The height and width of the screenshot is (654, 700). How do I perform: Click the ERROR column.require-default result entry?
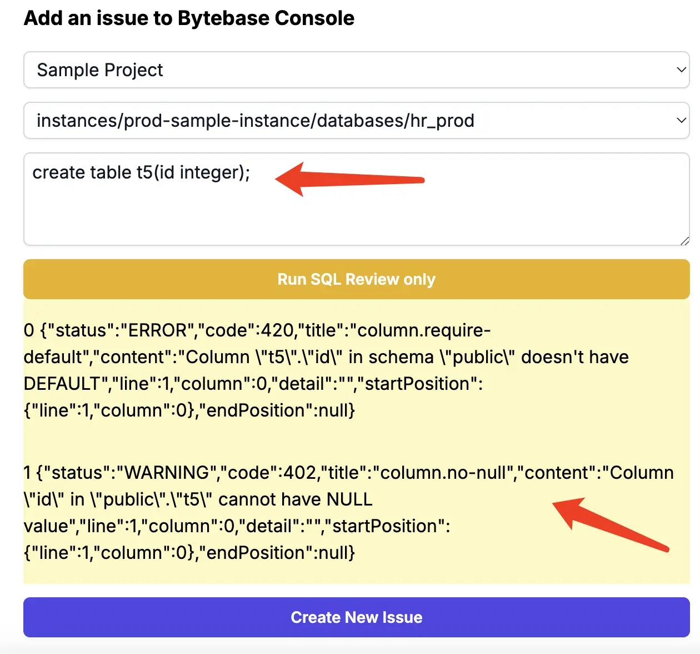point(326,370)
